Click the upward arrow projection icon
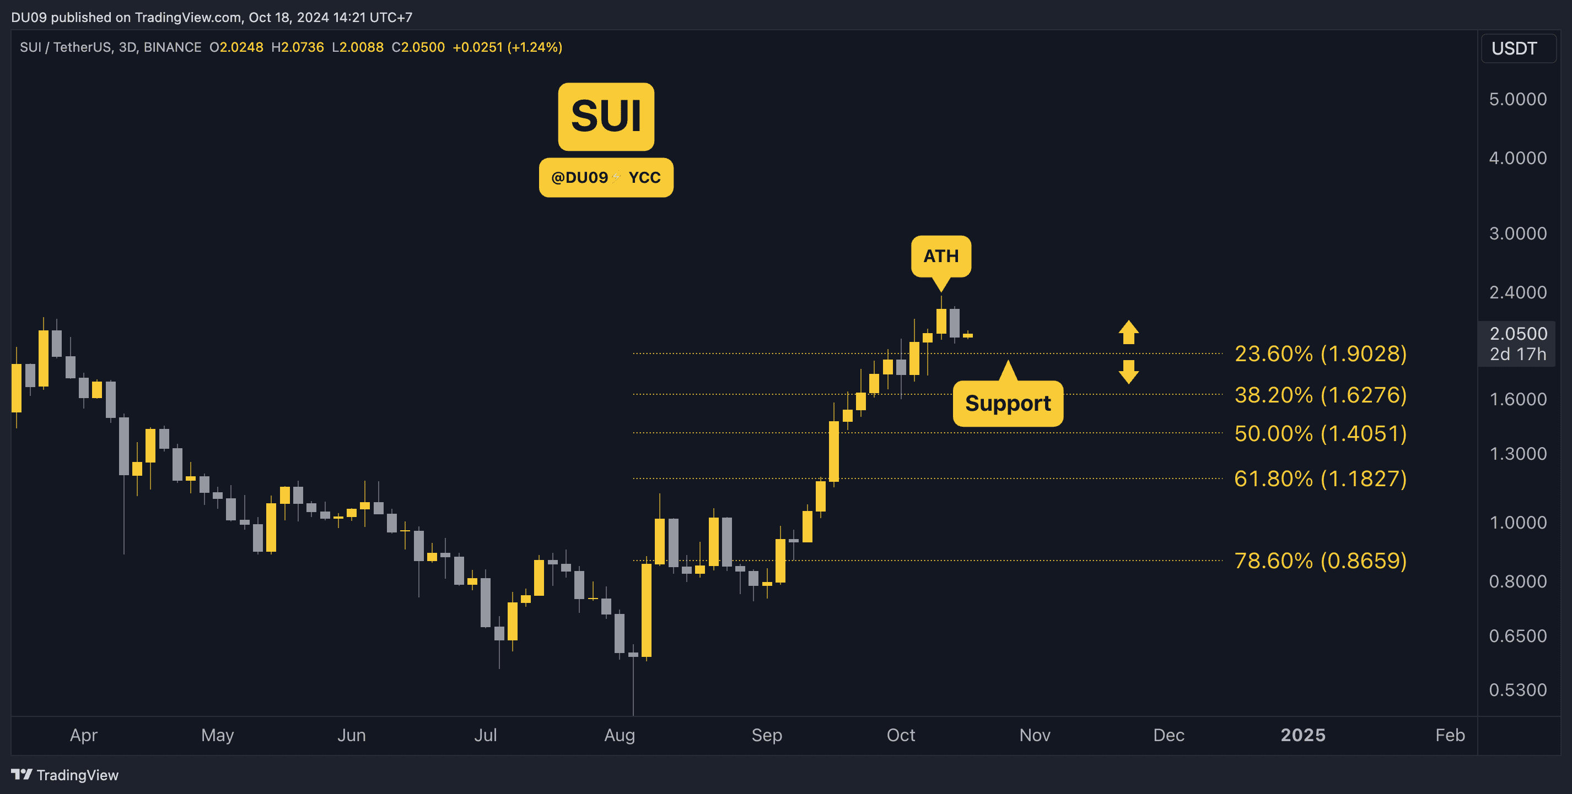This screenshot has width=1572, height=794. coord(1128,330)
